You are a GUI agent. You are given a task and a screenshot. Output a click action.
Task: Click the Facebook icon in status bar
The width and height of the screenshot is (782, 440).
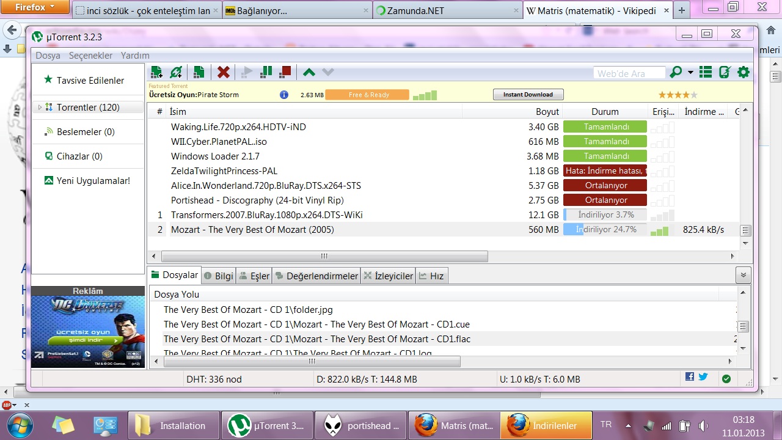[690, 377]
